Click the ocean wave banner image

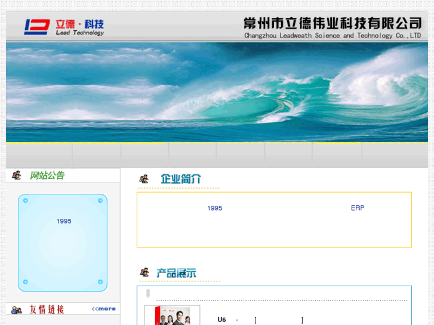point(217,92)
